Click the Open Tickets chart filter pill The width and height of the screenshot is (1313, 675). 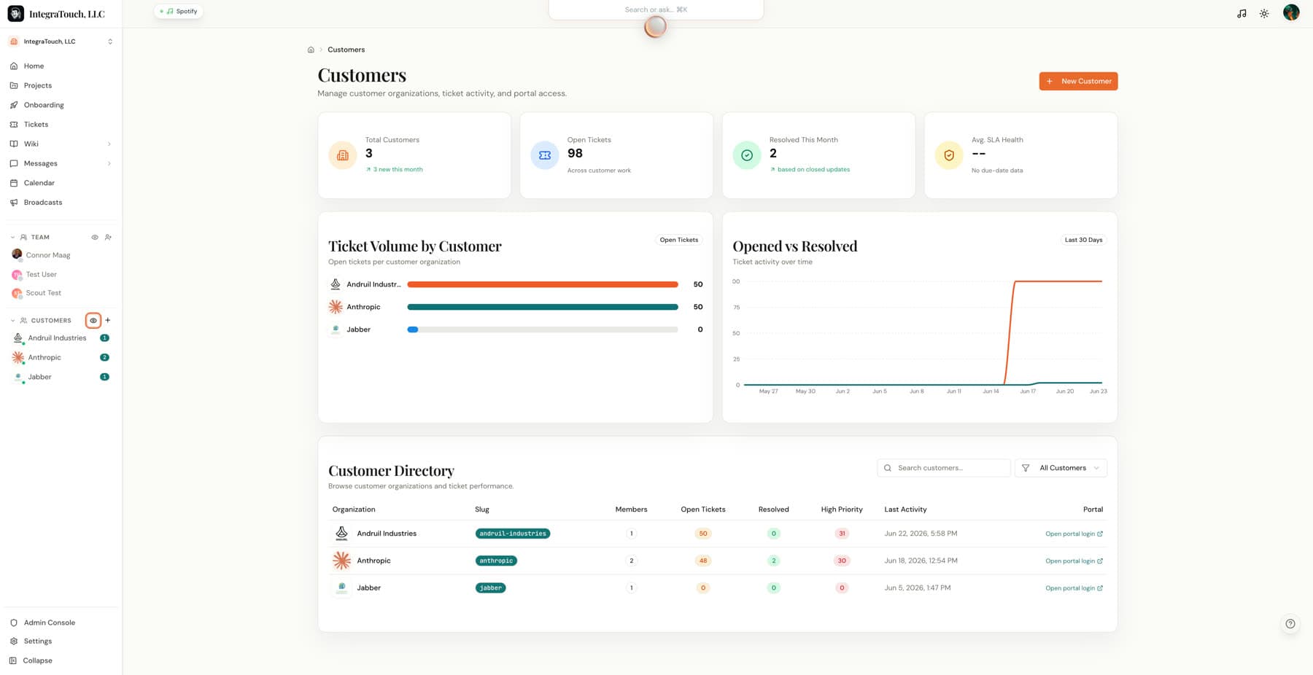point(679,240)
